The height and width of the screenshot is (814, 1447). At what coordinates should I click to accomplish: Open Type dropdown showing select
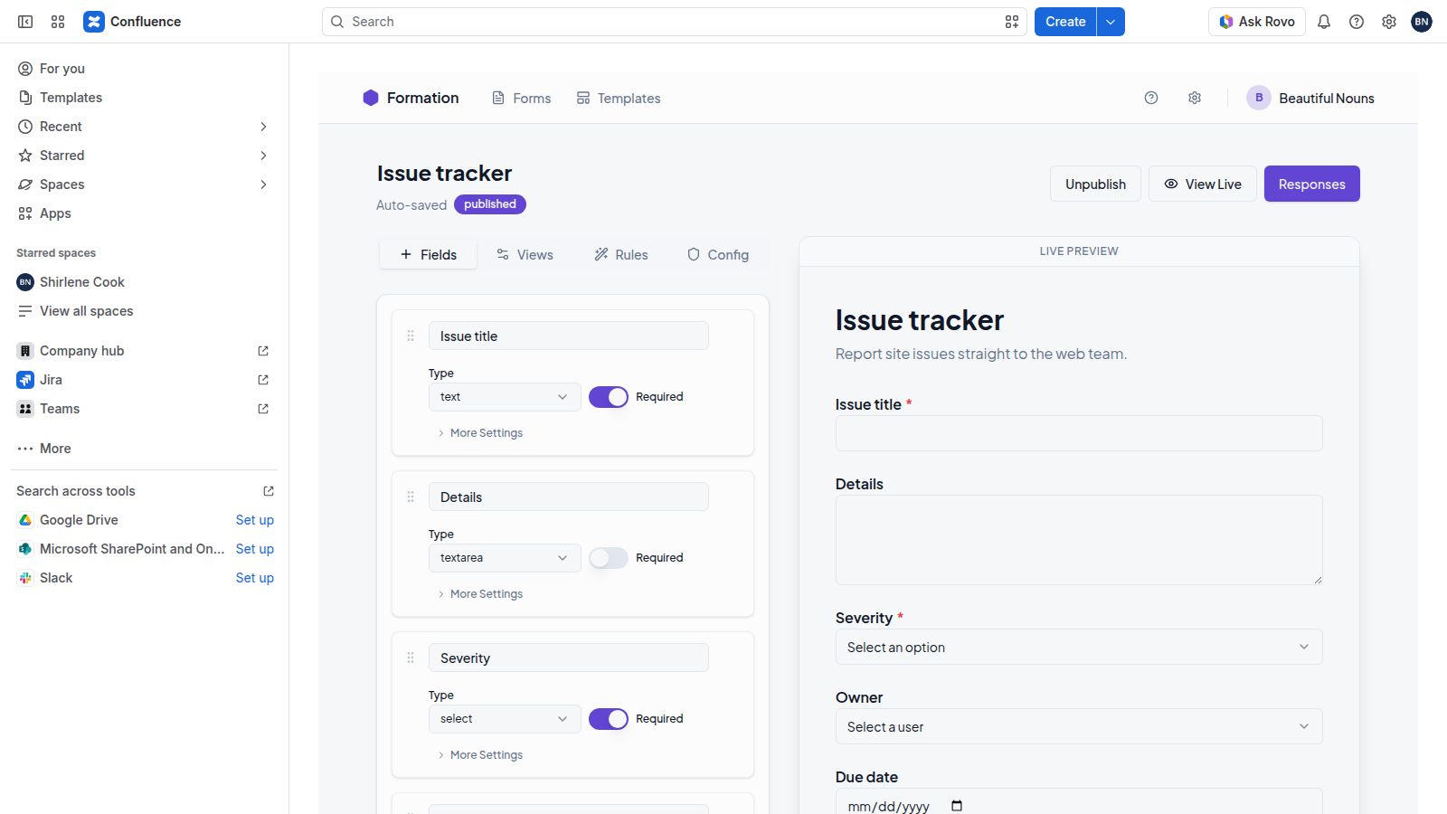tap(505, 719)
